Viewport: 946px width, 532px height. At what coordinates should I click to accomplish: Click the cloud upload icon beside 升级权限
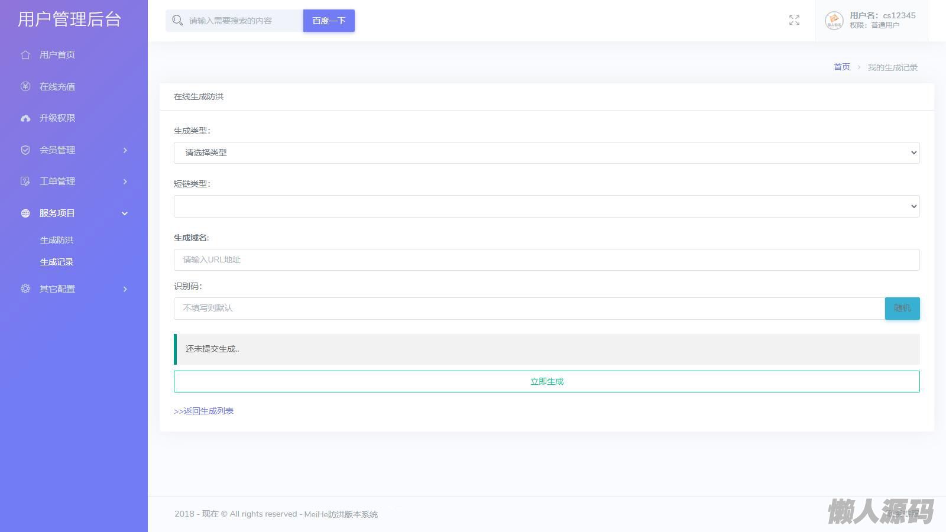tap(25, 118)
